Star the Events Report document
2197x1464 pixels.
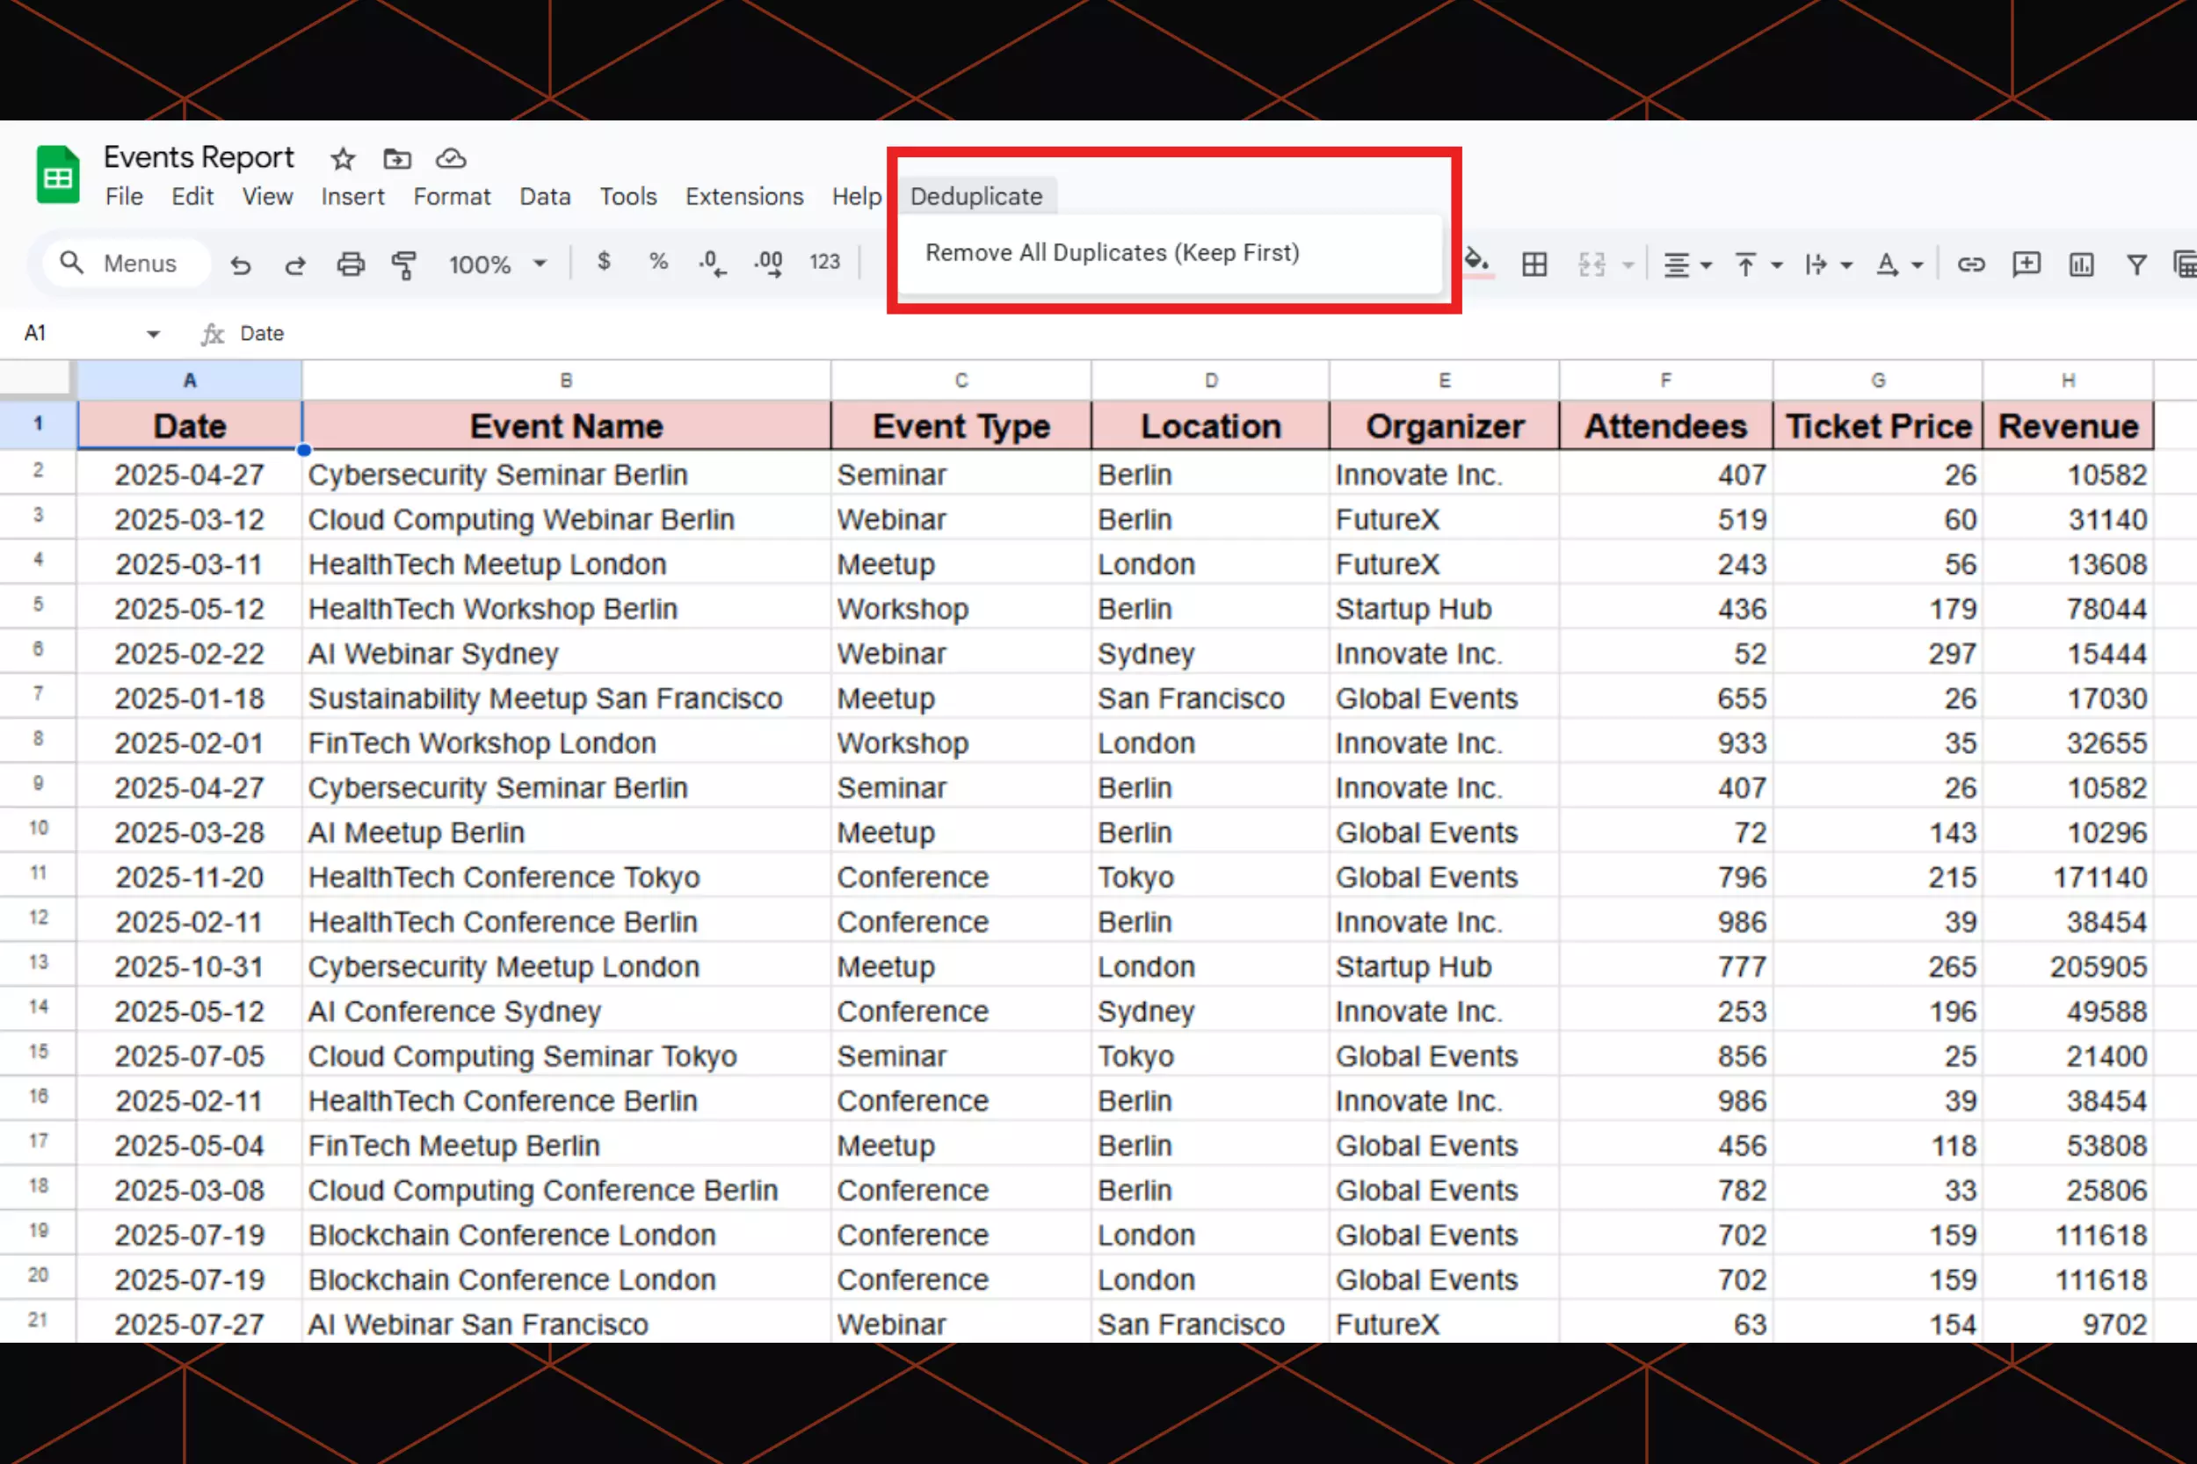tap(343, 159)
